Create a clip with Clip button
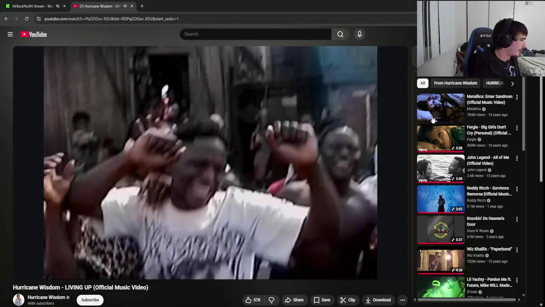Viewport: 545px width, 307px height. pos(347,300)
